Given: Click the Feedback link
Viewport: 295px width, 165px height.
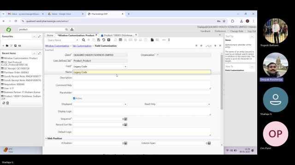Looking at the screenshot, I should 205,31.
